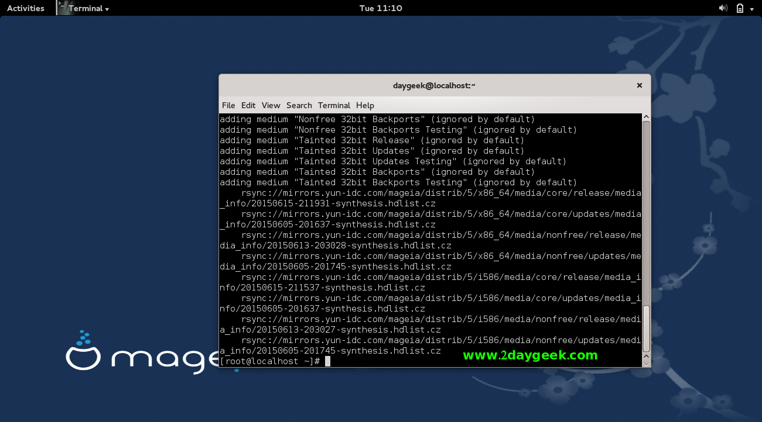Open the View menu
This screenshot has width=762, height=422.
coord(271,105)
